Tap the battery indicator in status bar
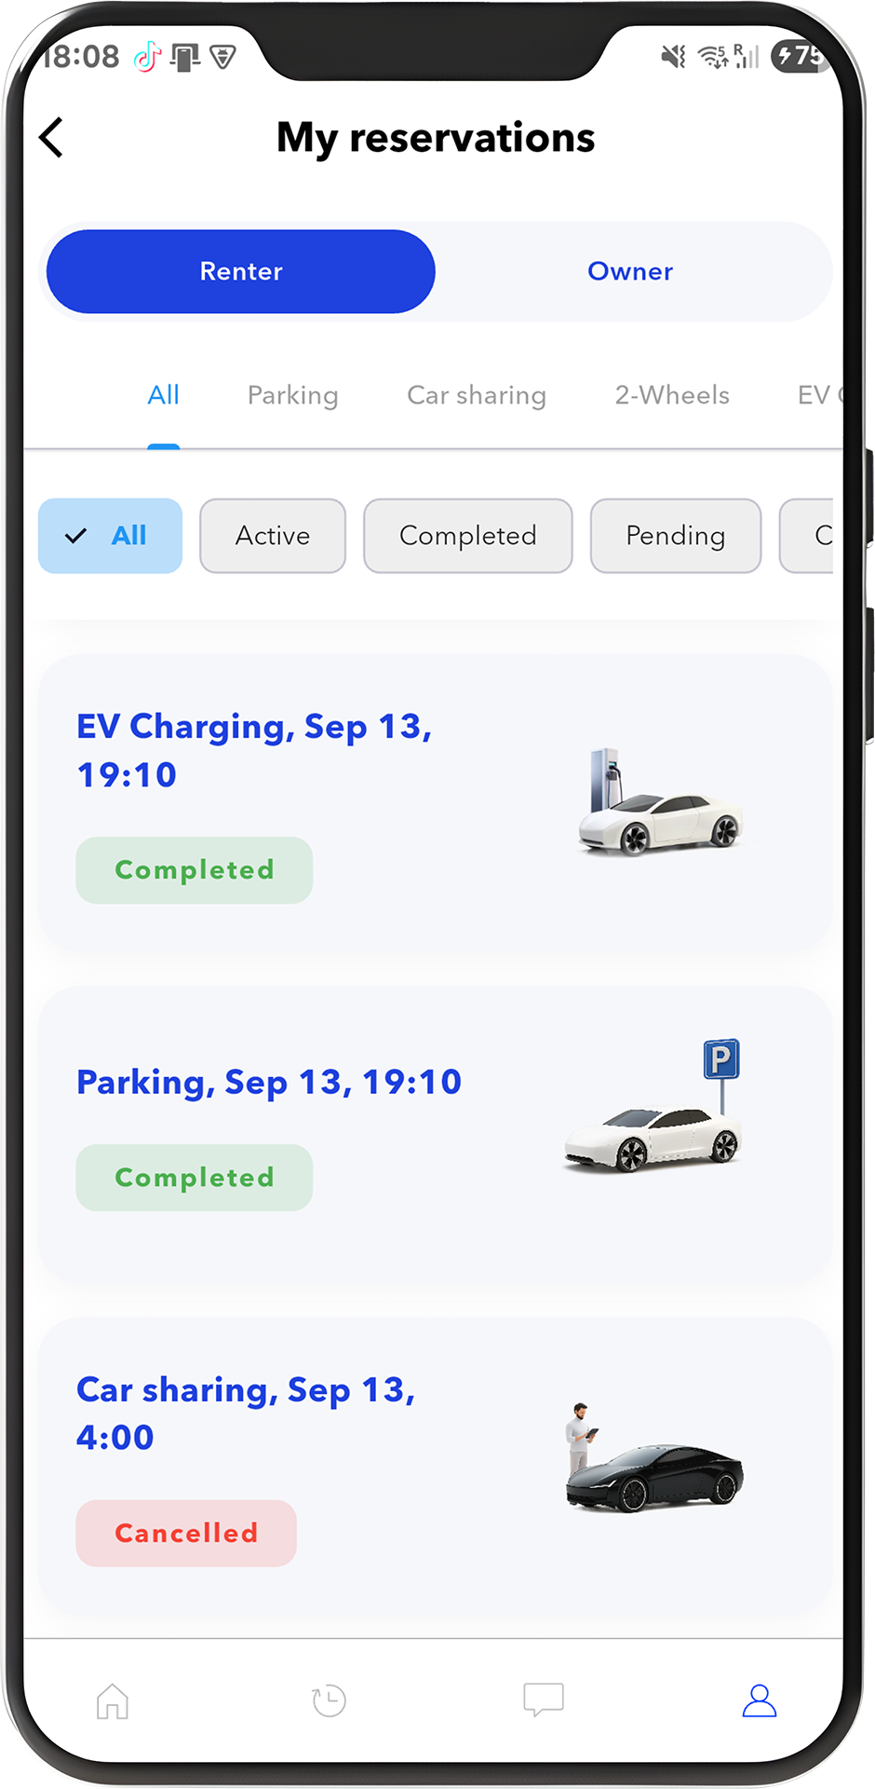 pos(799,56)
